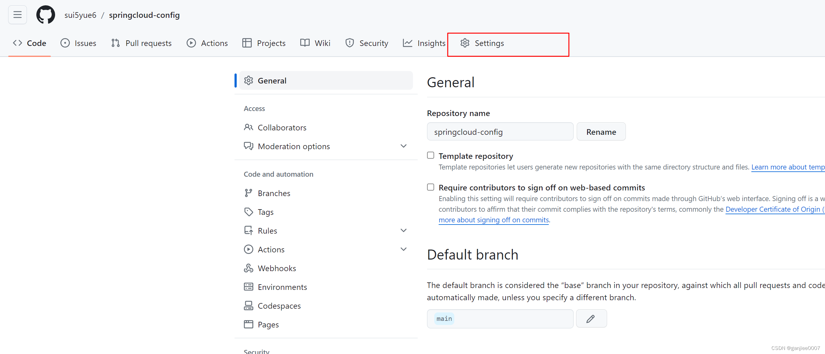Click the Rename repository button
Image resolution: width=825 pixels, height=354 pixels.
601,131
